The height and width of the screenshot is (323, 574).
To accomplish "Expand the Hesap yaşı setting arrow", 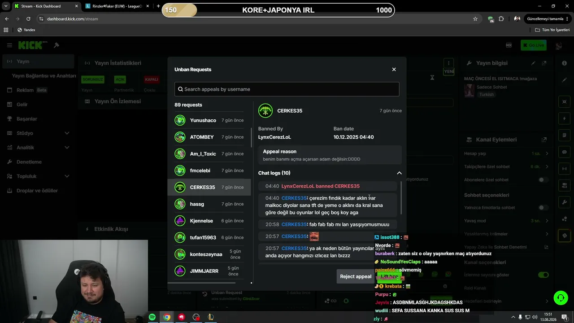I will pyautogui.click(x=547, y=153).
